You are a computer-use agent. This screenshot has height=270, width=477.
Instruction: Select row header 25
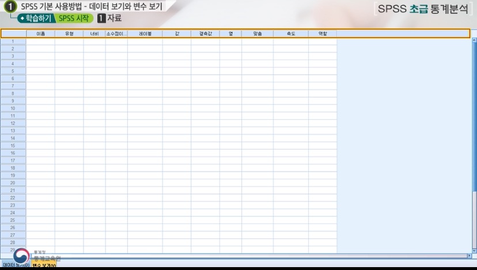[x=13, y=220]
